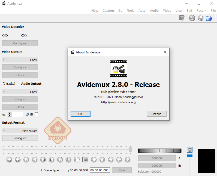Open the Audio menu

coord(154,11)
